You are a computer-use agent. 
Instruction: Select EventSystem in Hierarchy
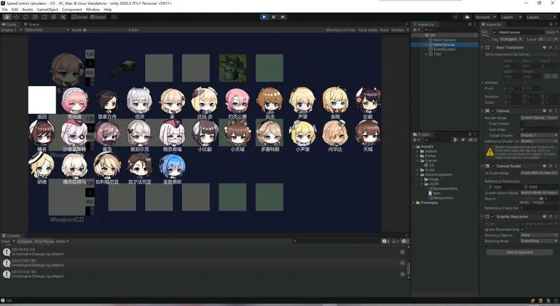pos(444,50)
